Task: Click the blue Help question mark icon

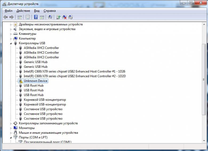Action: click(36, 17)
